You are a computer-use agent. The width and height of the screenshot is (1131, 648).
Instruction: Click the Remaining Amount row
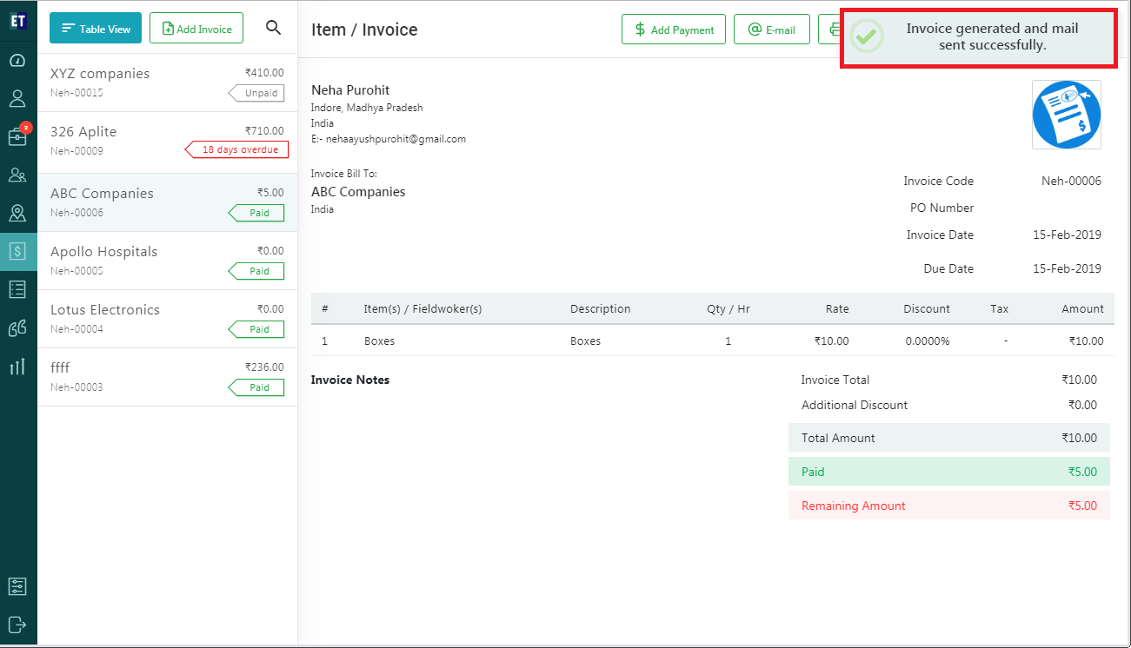coord(949,506)
